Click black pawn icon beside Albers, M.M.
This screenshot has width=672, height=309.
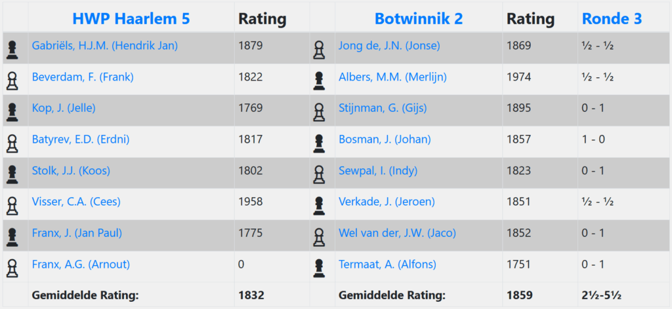coord(319,80)
